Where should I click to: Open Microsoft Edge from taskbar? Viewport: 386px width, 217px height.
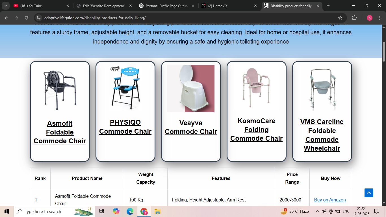(130, 211)
